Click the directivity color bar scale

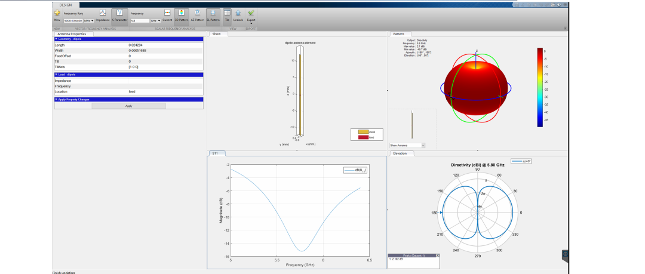click(x=540, y=87)
